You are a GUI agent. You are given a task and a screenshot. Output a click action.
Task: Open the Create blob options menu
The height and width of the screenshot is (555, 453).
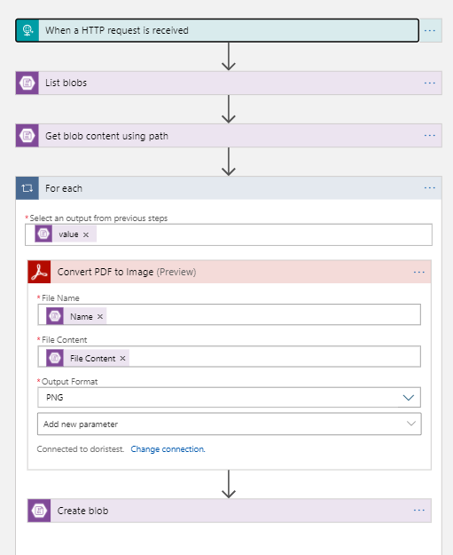(419, 511)
